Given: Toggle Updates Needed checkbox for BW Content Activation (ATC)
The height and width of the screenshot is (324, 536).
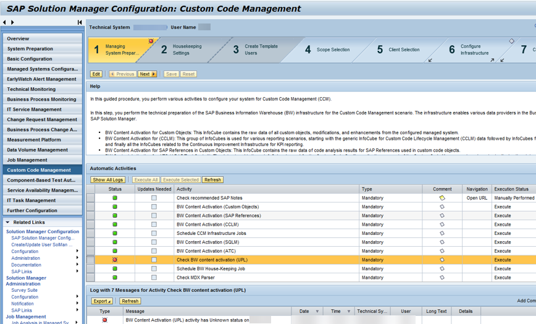Looking at the screenshot, I should 154,251.
